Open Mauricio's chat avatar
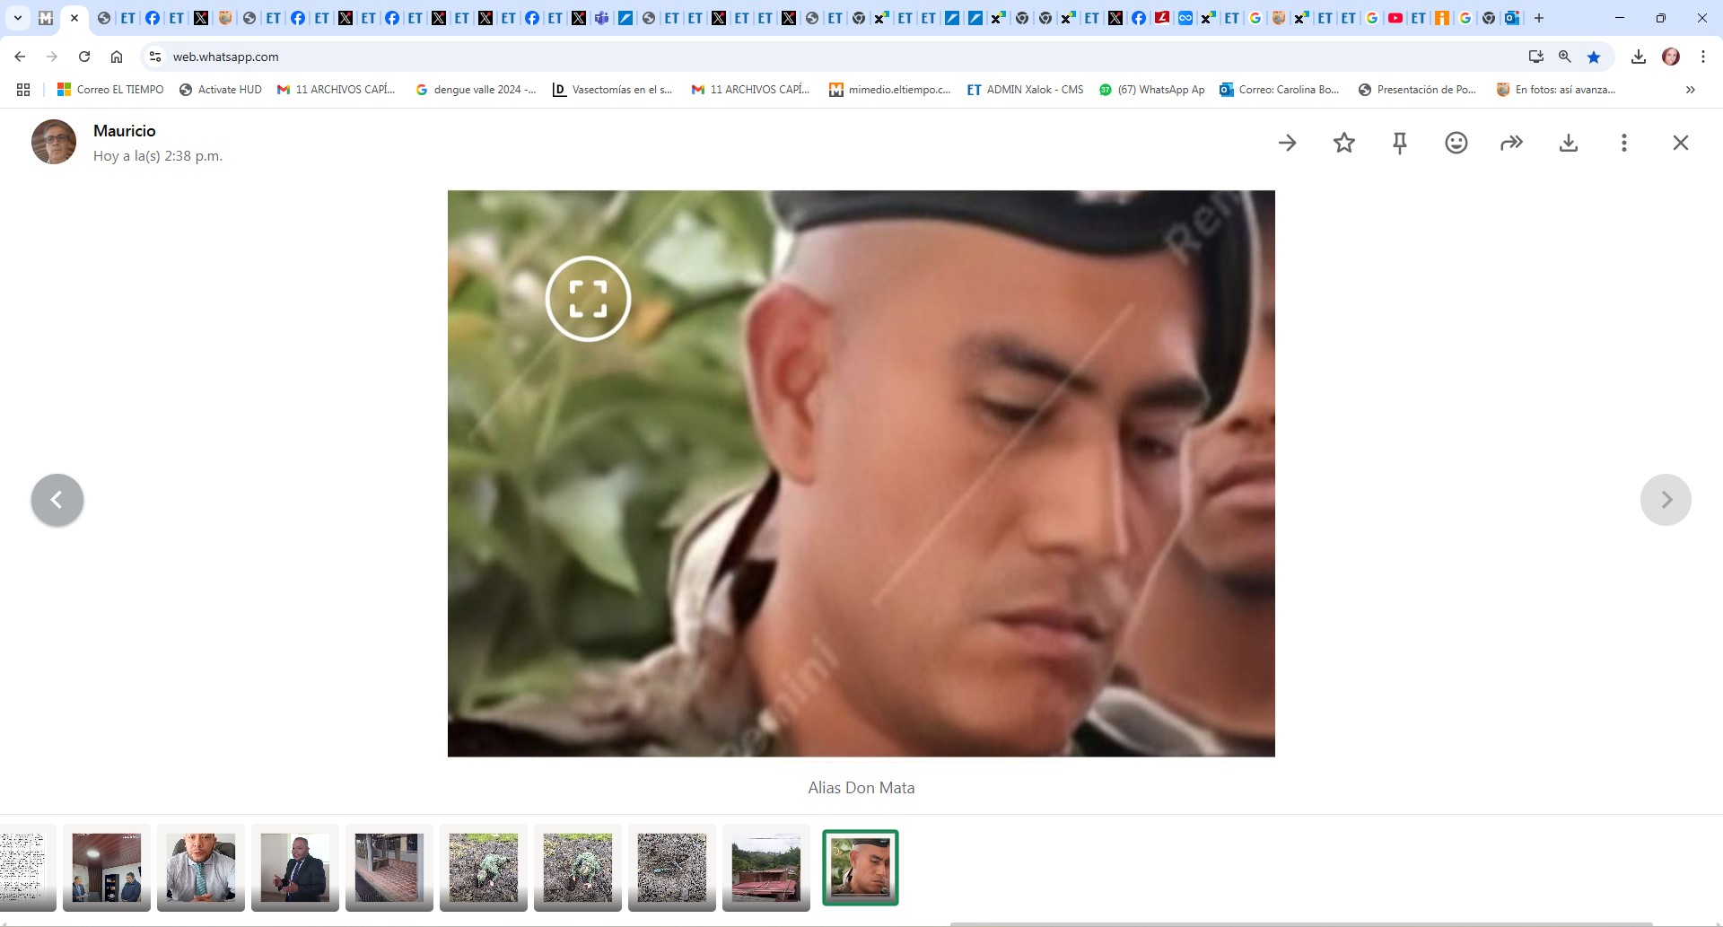The width and height of the screenshot is (1723, 927). pos(54,142)
